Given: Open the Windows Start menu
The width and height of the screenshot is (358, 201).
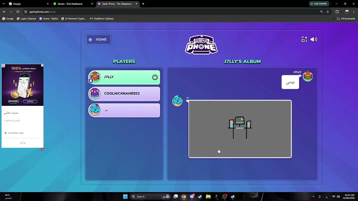Looking at the screenshot, I should 125,197.
